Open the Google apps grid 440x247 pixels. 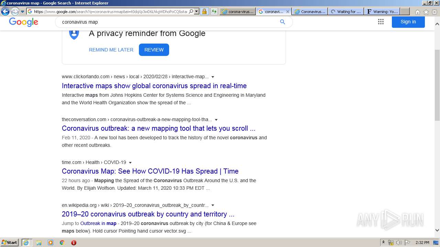click(381, 22)
